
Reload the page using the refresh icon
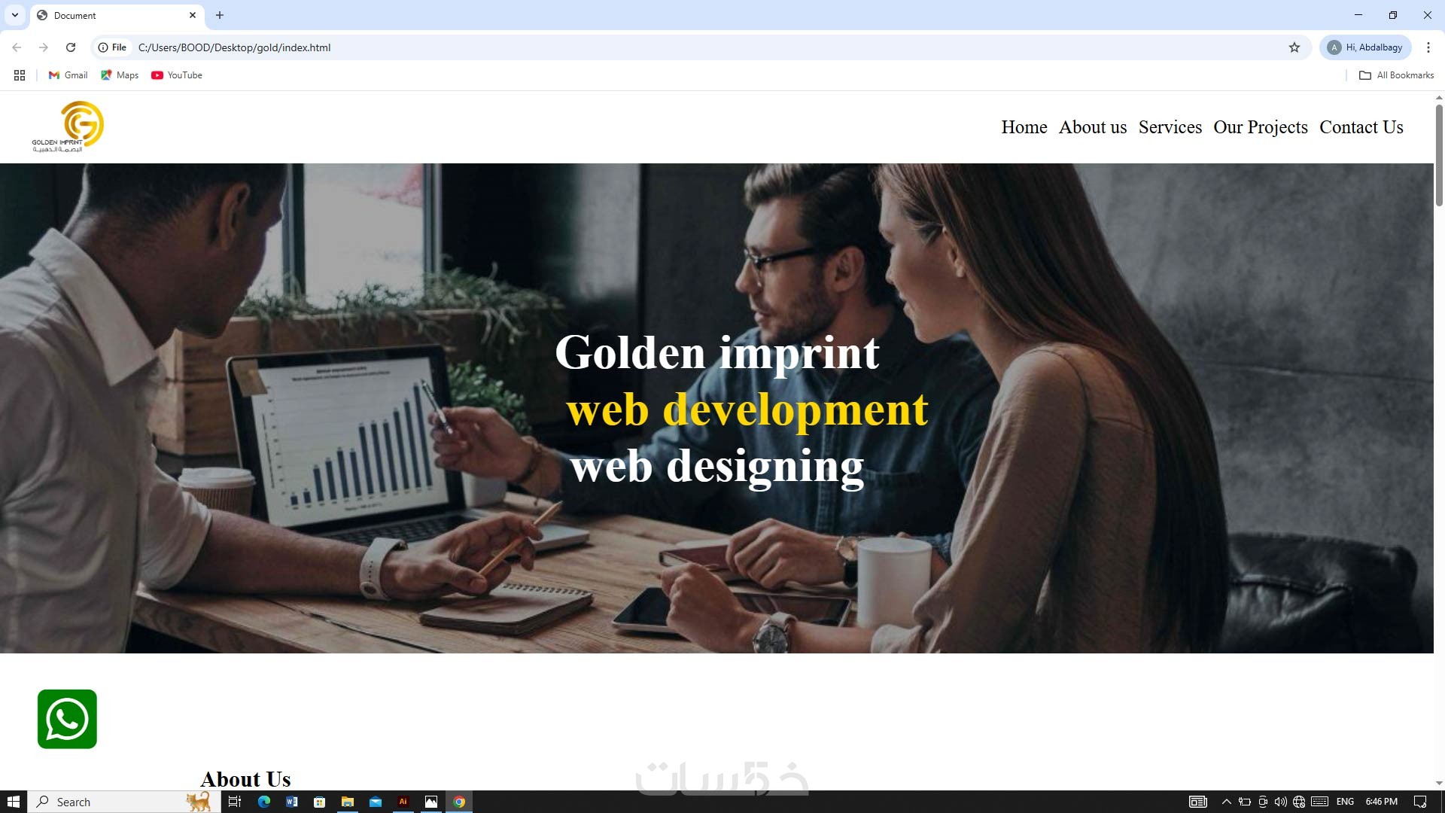(x=71, y=47)
